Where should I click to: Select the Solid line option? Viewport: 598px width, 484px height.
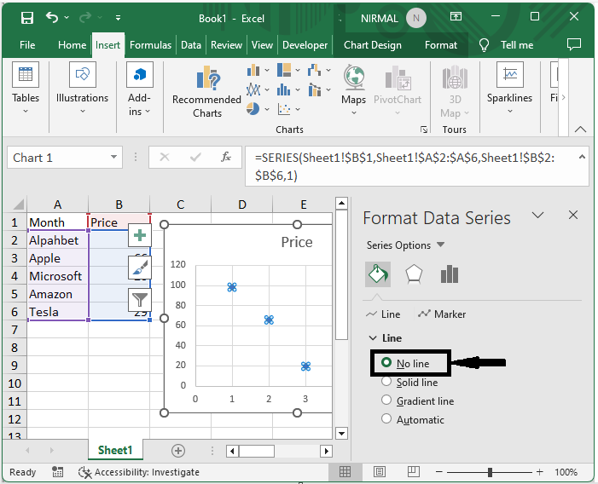click(386, 383)
